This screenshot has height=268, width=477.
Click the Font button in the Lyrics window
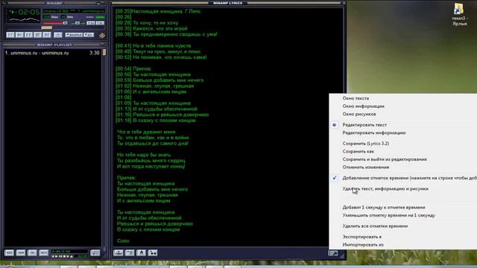(119, 253)
